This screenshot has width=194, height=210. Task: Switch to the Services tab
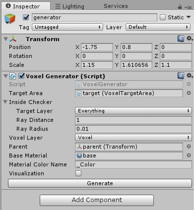tap(116, 6)
